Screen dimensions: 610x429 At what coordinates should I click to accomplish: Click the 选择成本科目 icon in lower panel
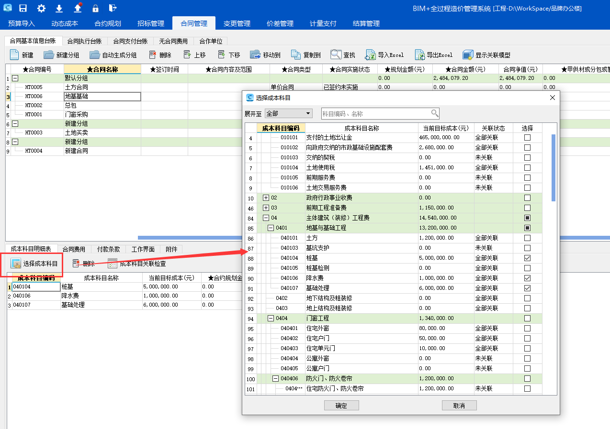(x=16, y=264)
